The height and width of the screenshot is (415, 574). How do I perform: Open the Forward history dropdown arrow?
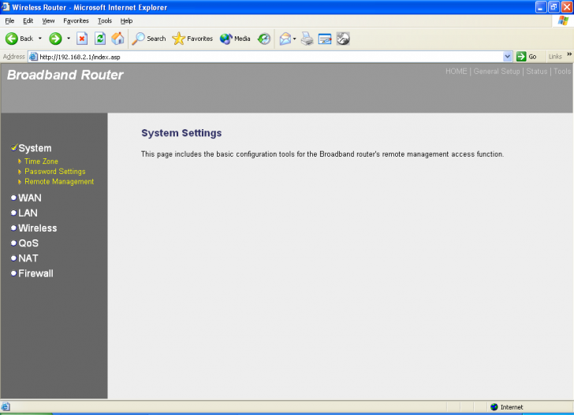(69, 39)
